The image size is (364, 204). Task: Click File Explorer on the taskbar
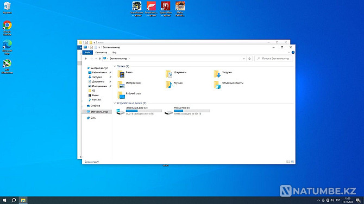point(23,200)
